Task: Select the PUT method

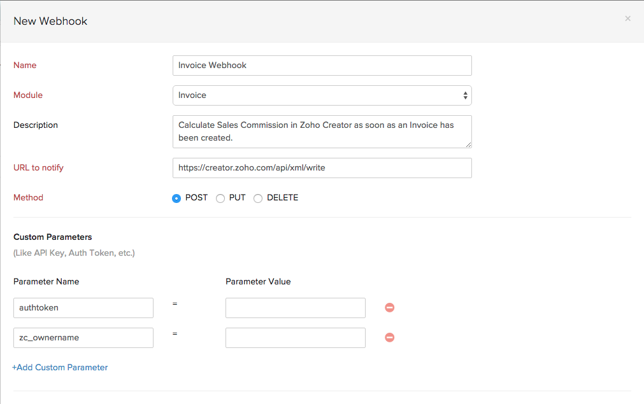Action: click(220, 198)
